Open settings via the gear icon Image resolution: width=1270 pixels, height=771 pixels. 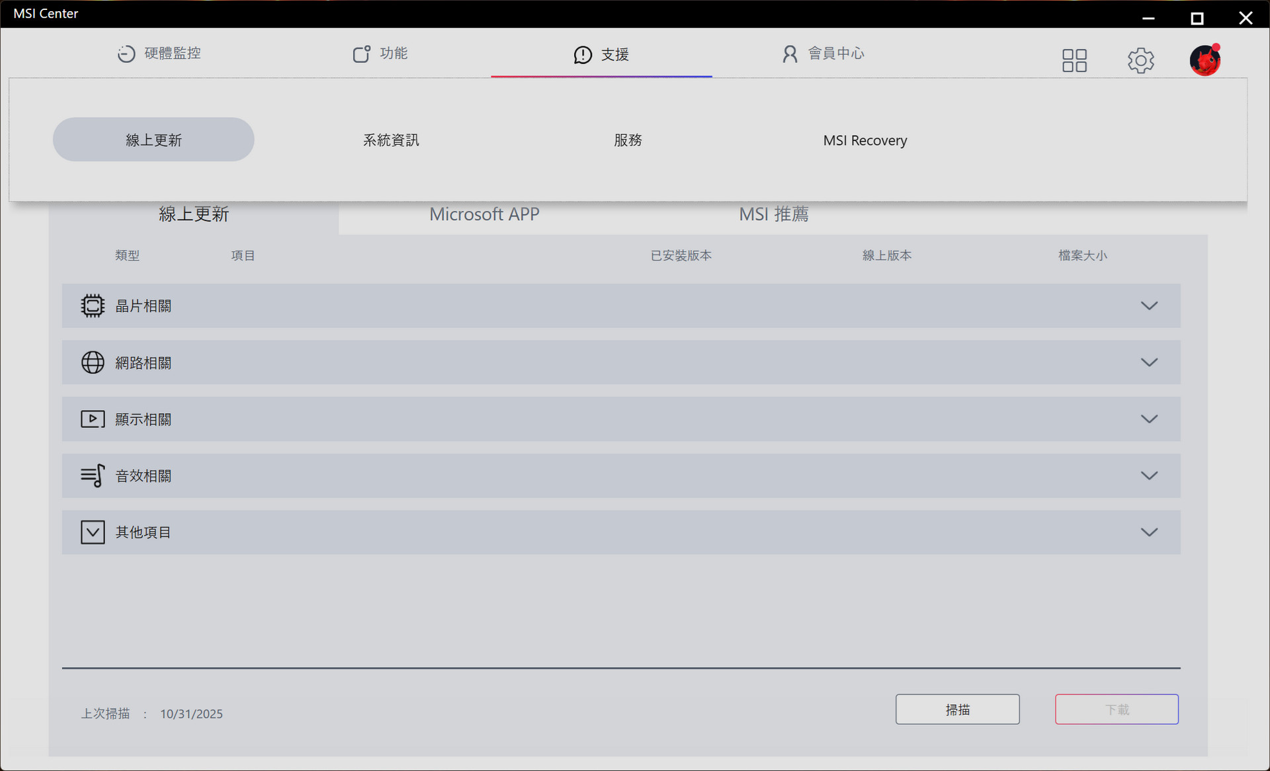pos(1140,60)
